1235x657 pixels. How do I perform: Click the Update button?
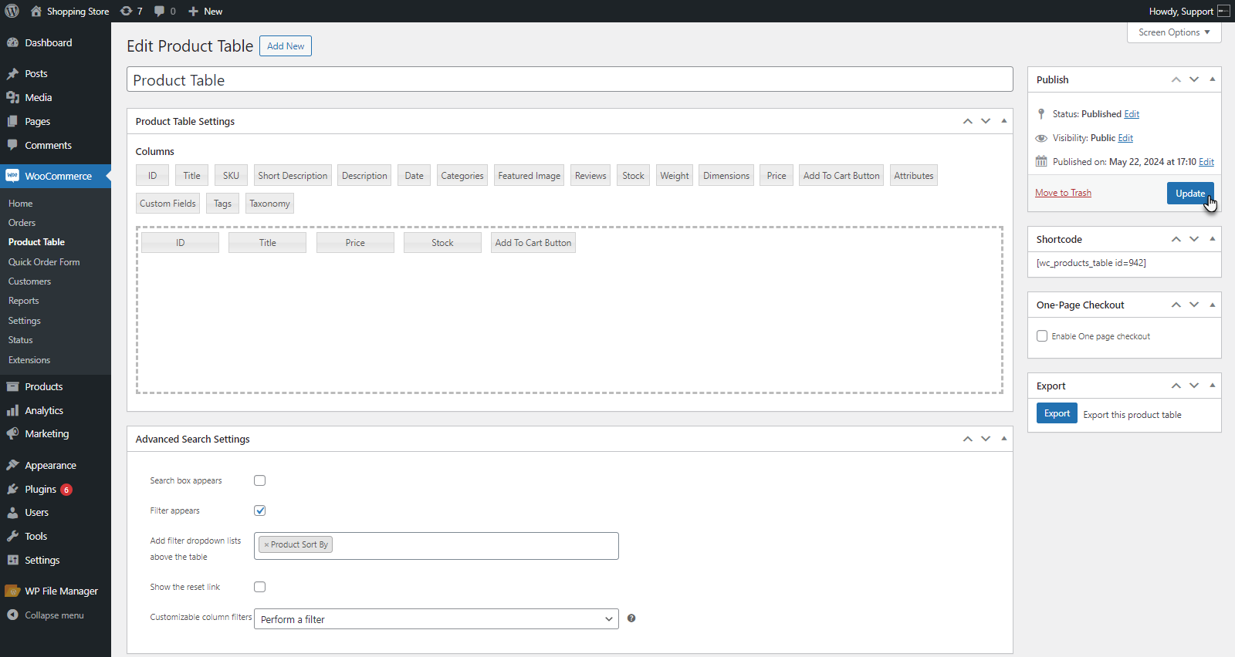(1190, 194)
